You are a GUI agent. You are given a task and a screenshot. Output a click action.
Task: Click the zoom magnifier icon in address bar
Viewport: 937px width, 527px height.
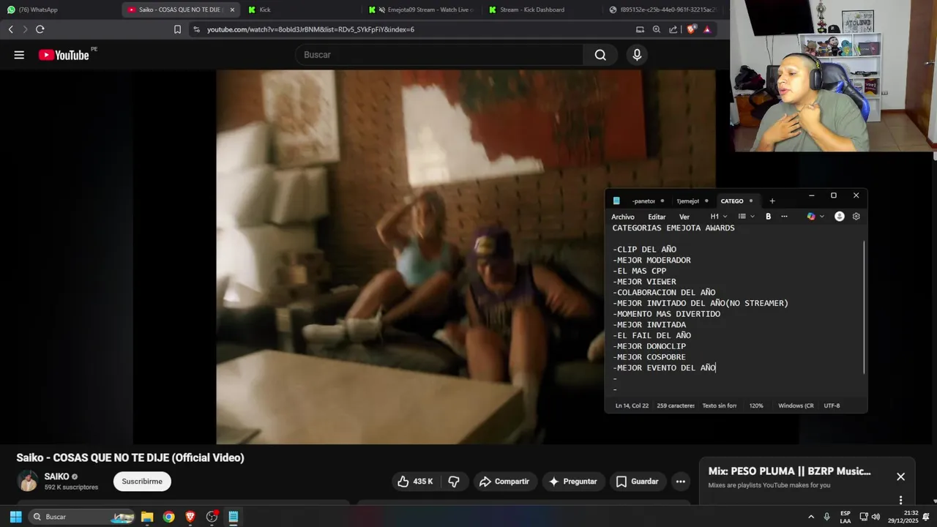pyautogui.click(x=657, y=29)
